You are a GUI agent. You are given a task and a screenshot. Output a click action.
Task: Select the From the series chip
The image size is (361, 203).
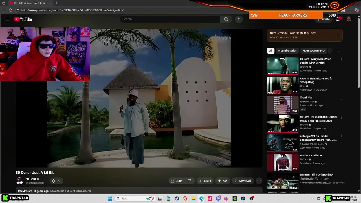(287, 51)
